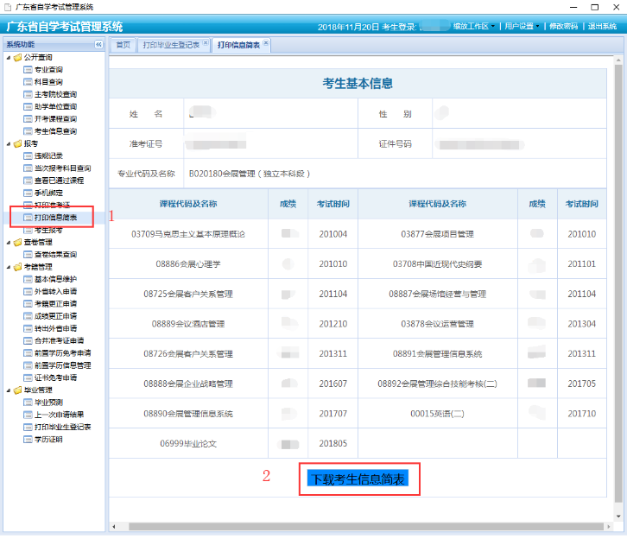Screen dimensions: 627x539
Task: Click the icon beside 毕业预测
Action: [x=28, y=403]
